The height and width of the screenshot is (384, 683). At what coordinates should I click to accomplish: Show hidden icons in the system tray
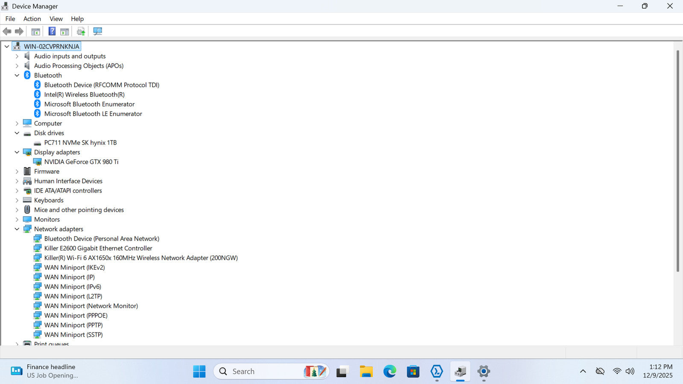pos(583,371)
